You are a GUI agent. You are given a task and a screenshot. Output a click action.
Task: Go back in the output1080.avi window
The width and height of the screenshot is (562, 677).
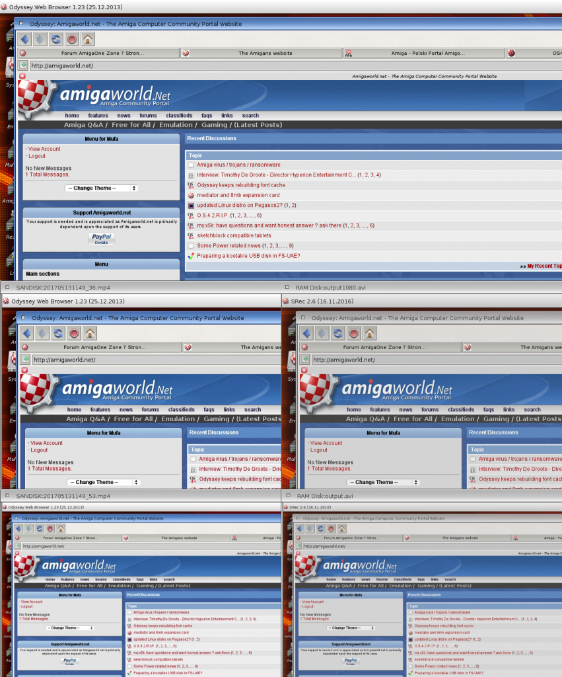[306, 333]
